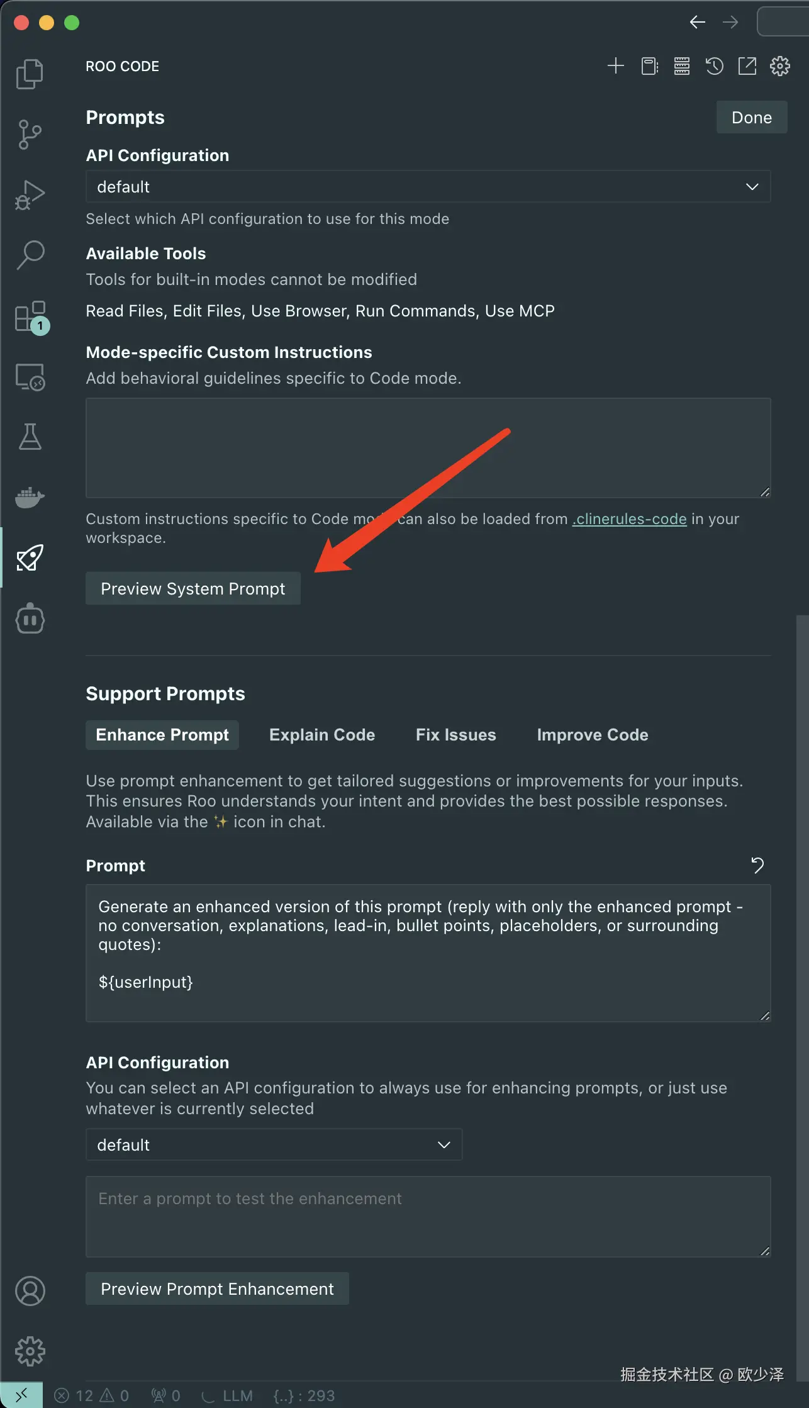Switch to the Fix Issues tab

point(456,735)
